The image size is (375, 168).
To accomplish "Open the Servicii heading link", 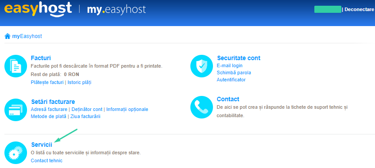I will pyautogui.click(x=42, y=145).
